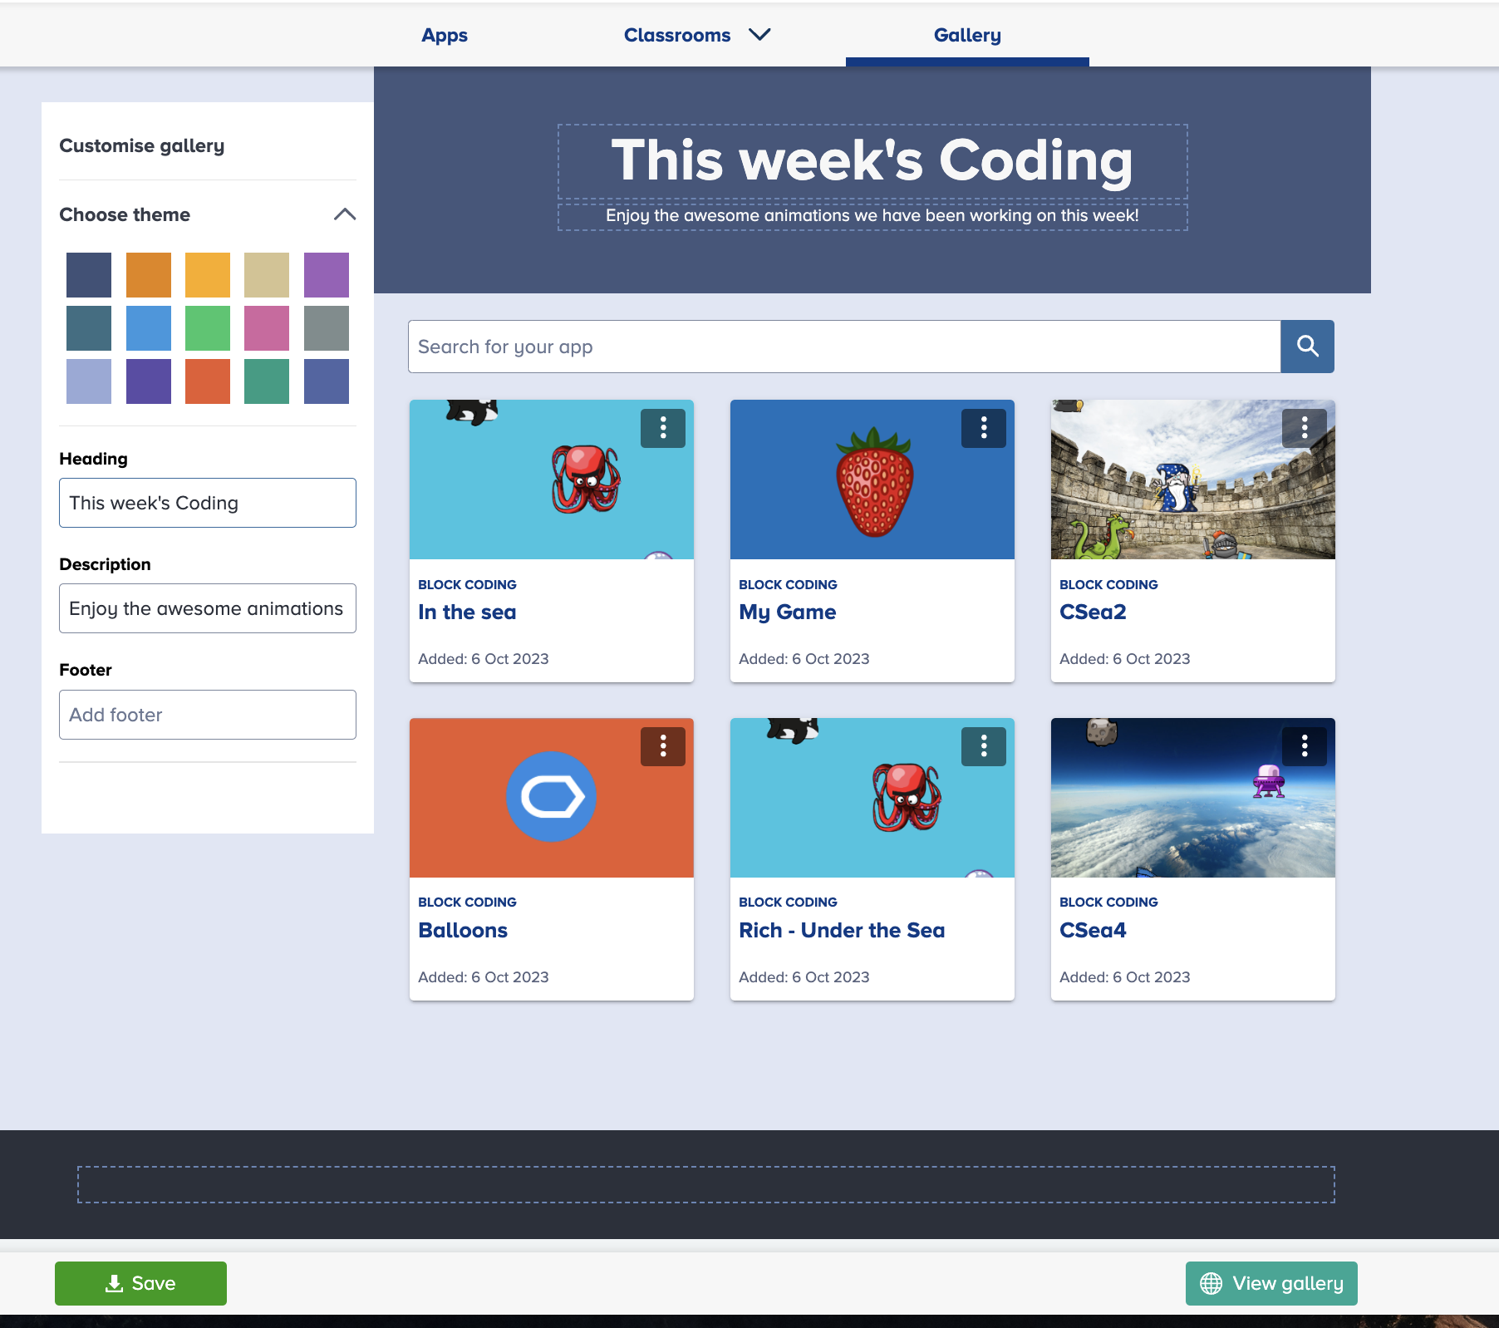Select the Gallery tab
The image size is (1499, 1328).
(967, 35)
